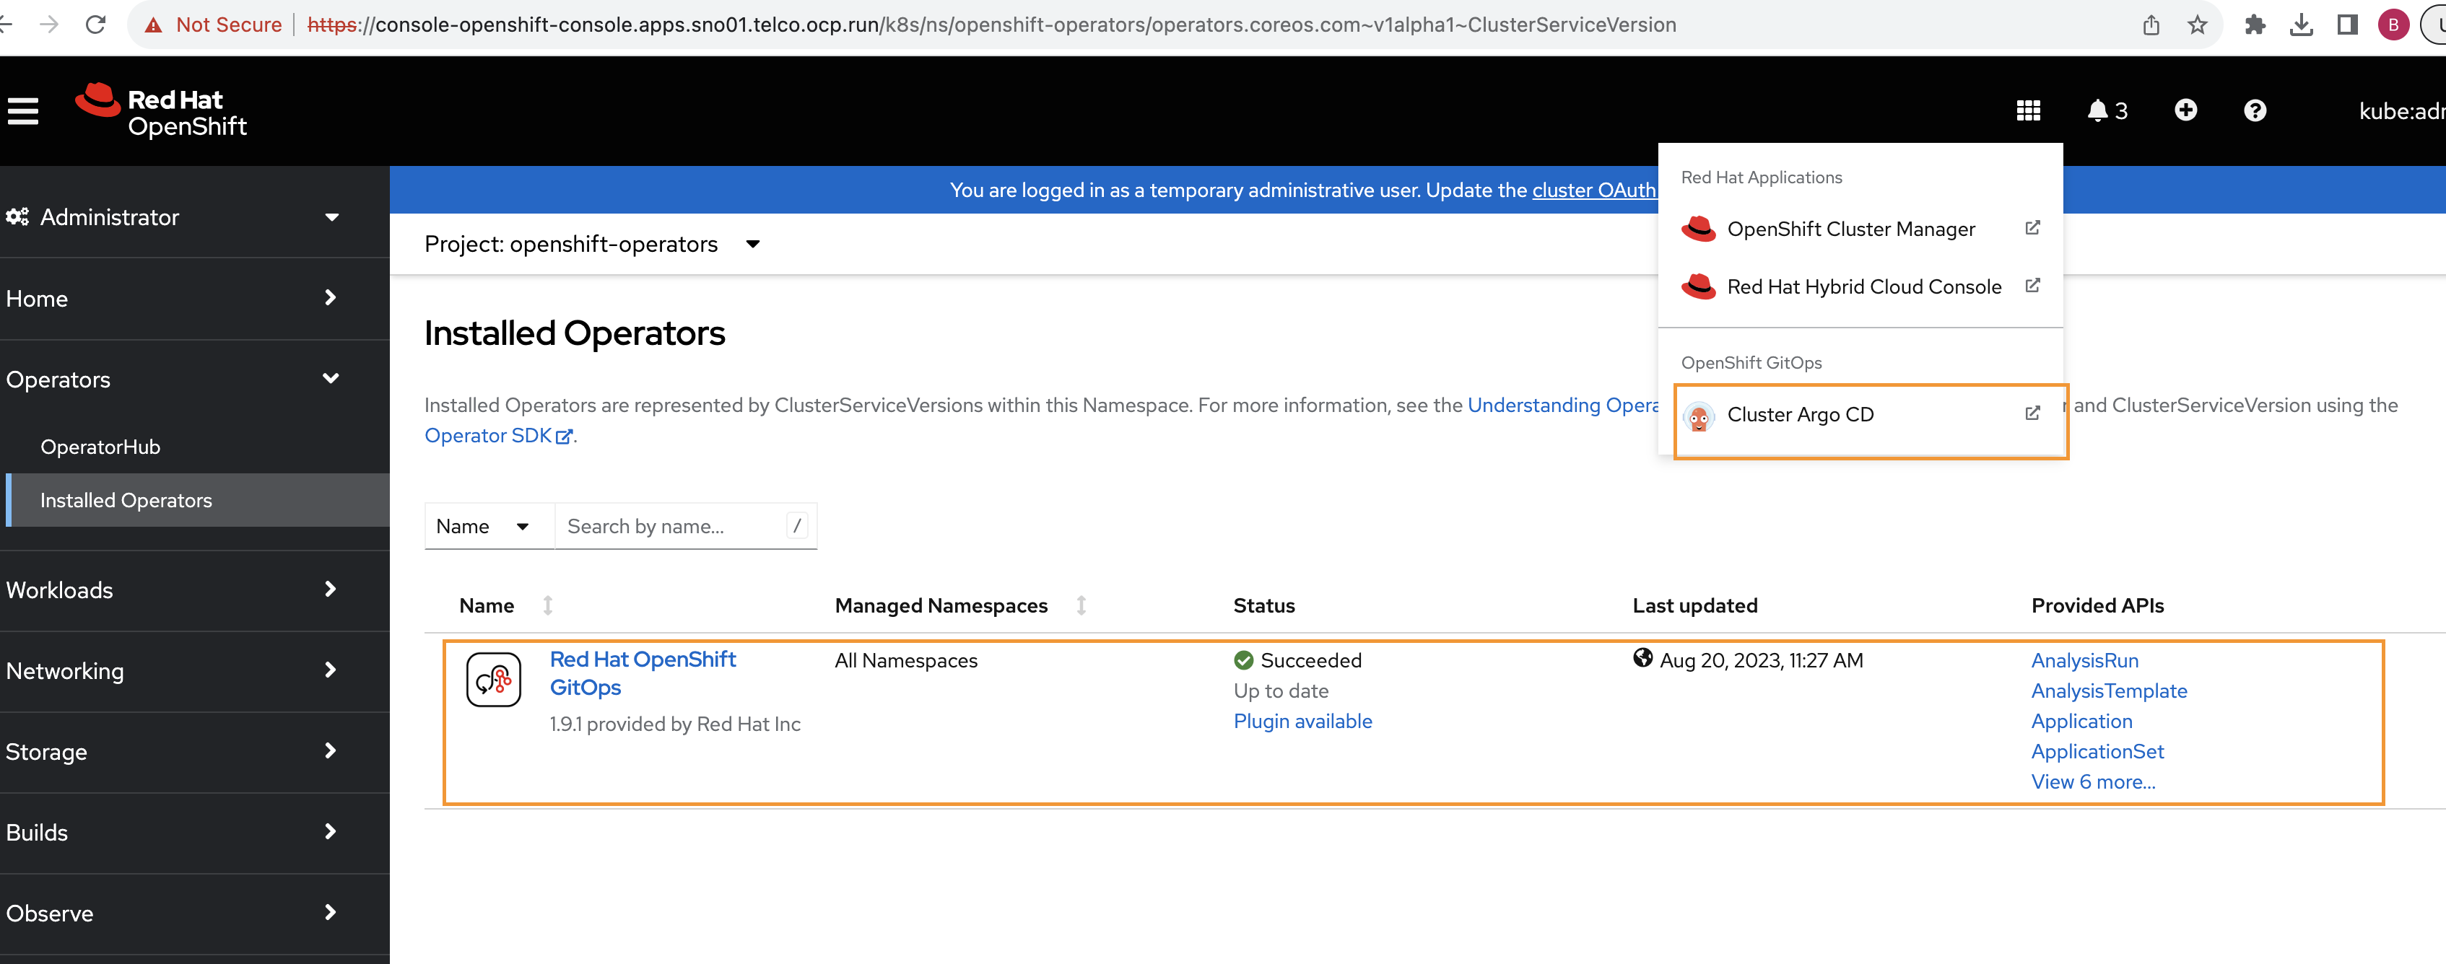
Task: Expand the Workloads navigation section
Action: [173, 590]
